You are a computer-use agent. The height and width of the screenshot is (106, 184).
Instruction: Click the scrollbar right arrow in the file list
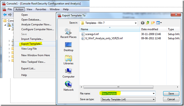tap(178, 87)
